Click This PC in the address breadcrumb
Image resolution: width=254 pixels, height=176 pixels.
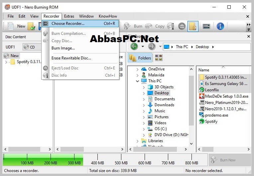point(182,47)
